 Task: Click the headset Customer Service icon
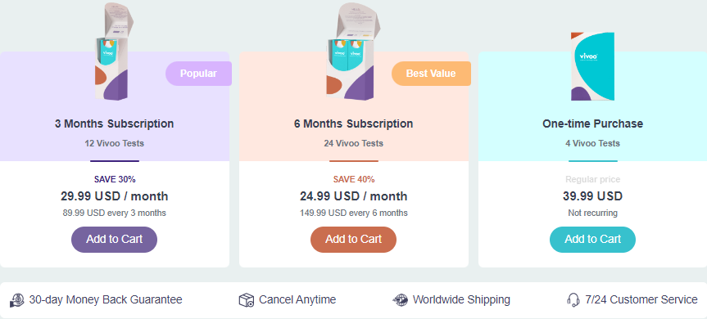coord(573,299)
